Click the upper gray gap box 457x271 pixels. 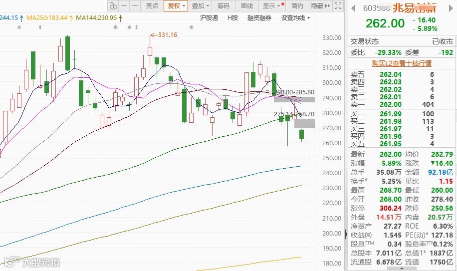tap(294, 99)
